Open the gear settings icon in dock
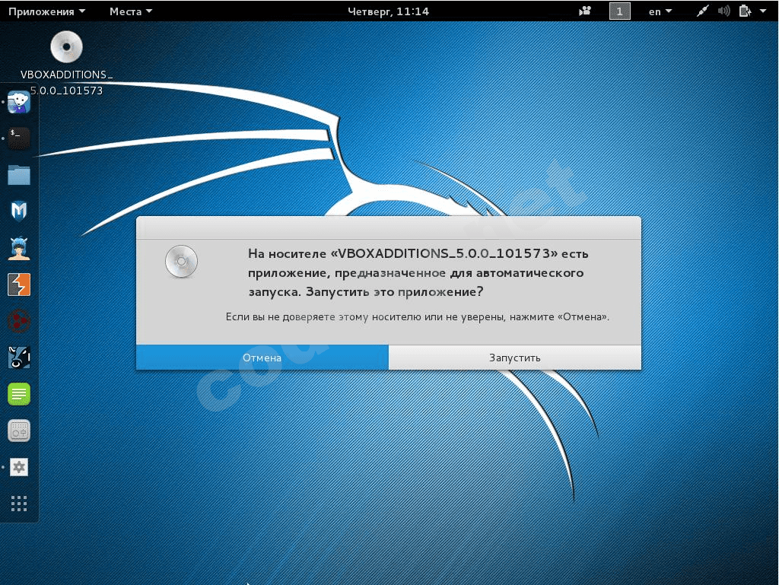The width and height of the screenshot is (779, 585). click(x=19, y=467)
